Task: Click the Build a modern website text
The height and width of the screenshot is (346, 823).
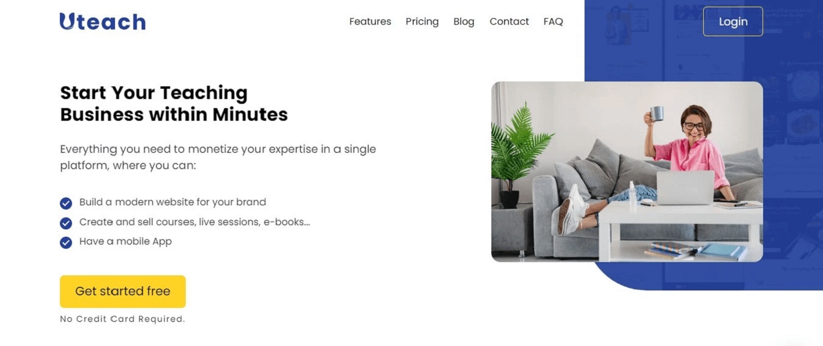Action: 172,202
